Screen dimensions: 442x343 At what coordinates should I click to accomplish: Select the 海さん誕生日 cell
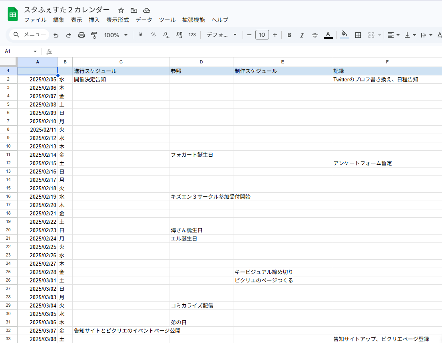[x=201, y=230]
